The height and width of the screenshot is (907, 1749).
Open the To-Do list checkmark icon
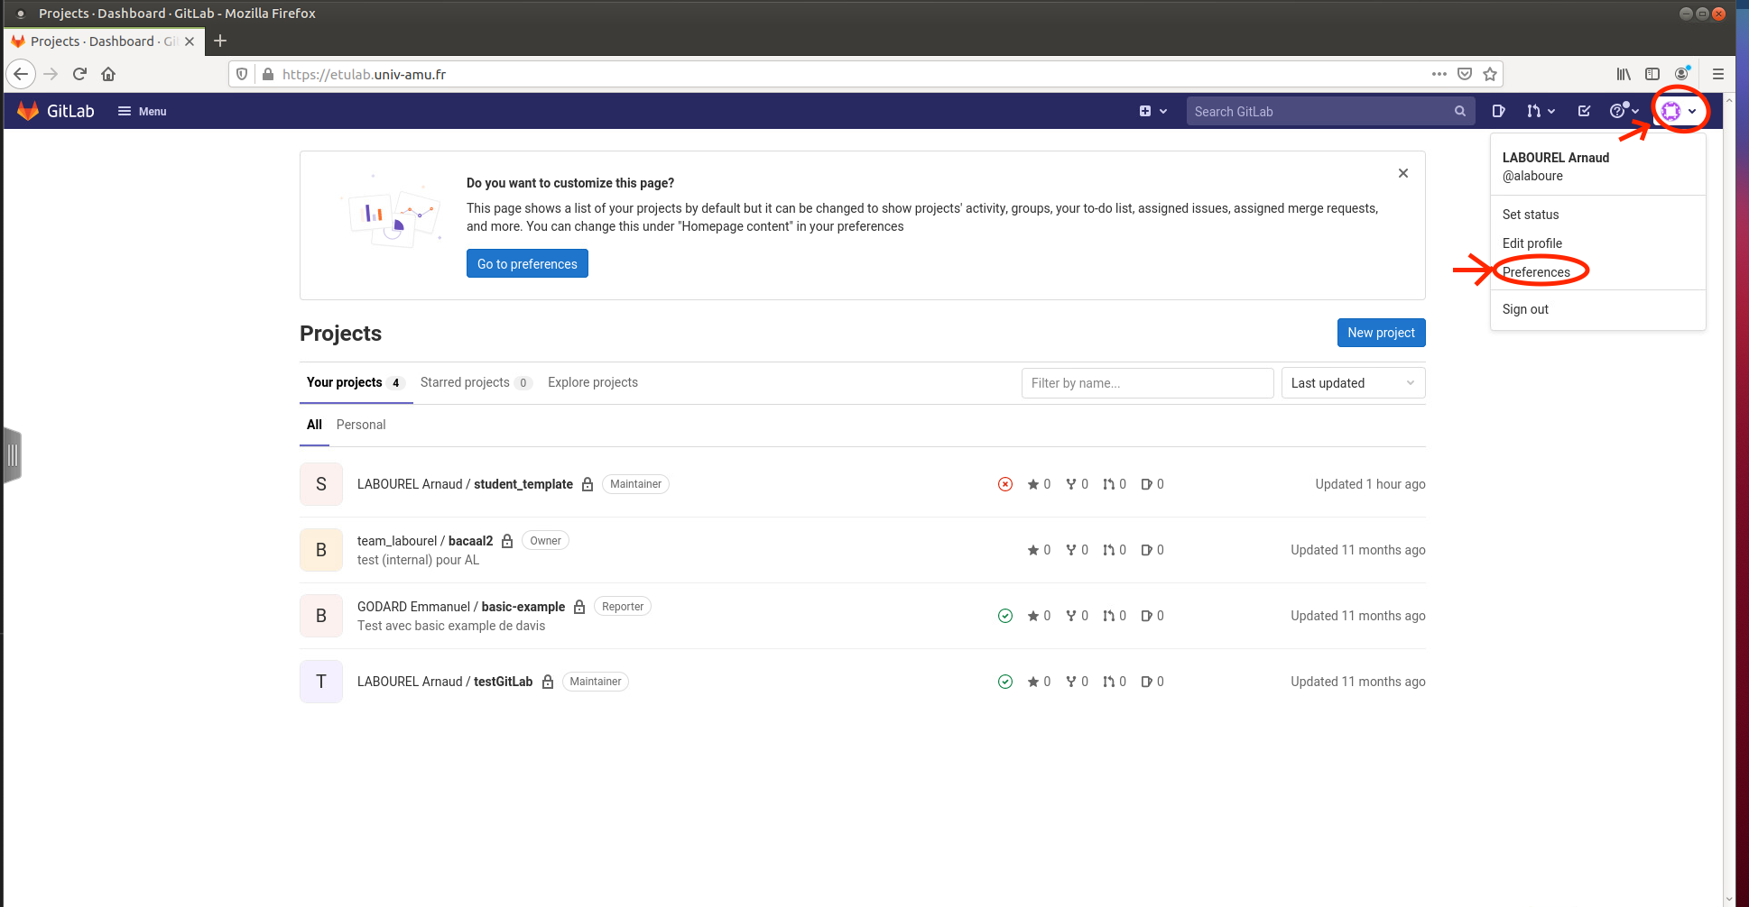[1584, 111]
